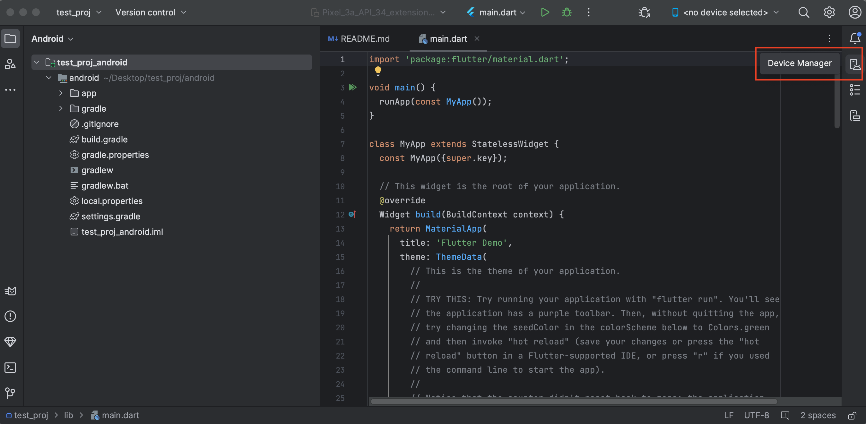
Task: Click the override gutter icon on line 12
Action: tap(352, 214)
